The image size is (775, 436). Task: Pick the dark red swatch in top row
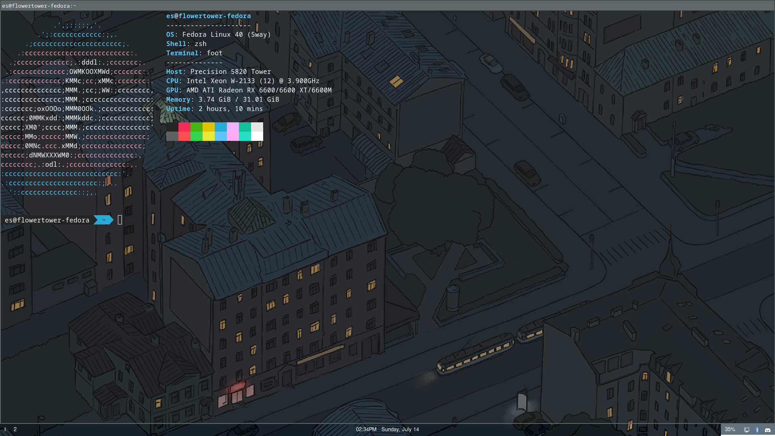pyautogui.click(x=184, y=127)
